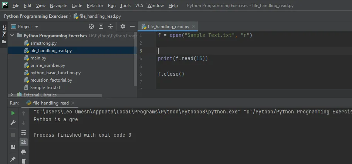Image resolution: width=352 pixels, height=164 pixels.
Task: Click the Expand All icon
Action: pyautogui.click(x=101, y=27)
